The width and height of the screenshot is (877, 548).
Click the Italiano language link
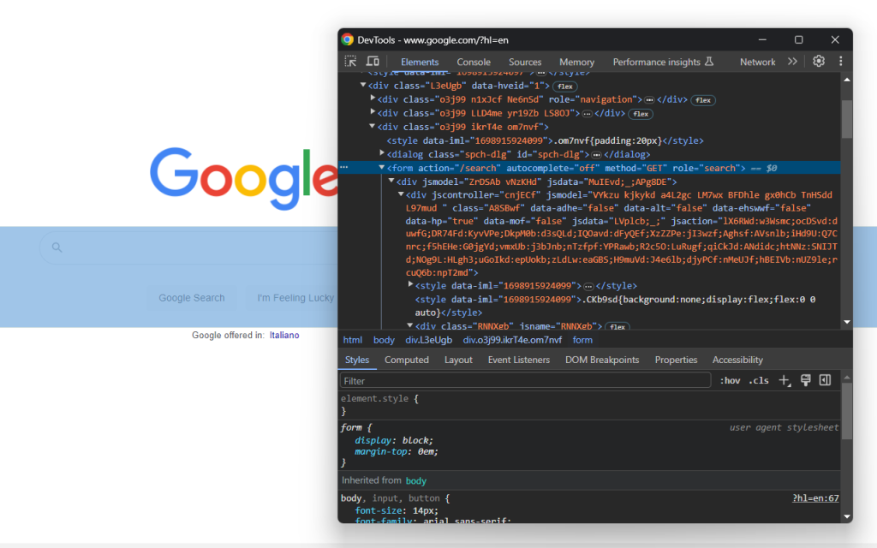pyautogui.click(x=284, y=335)
